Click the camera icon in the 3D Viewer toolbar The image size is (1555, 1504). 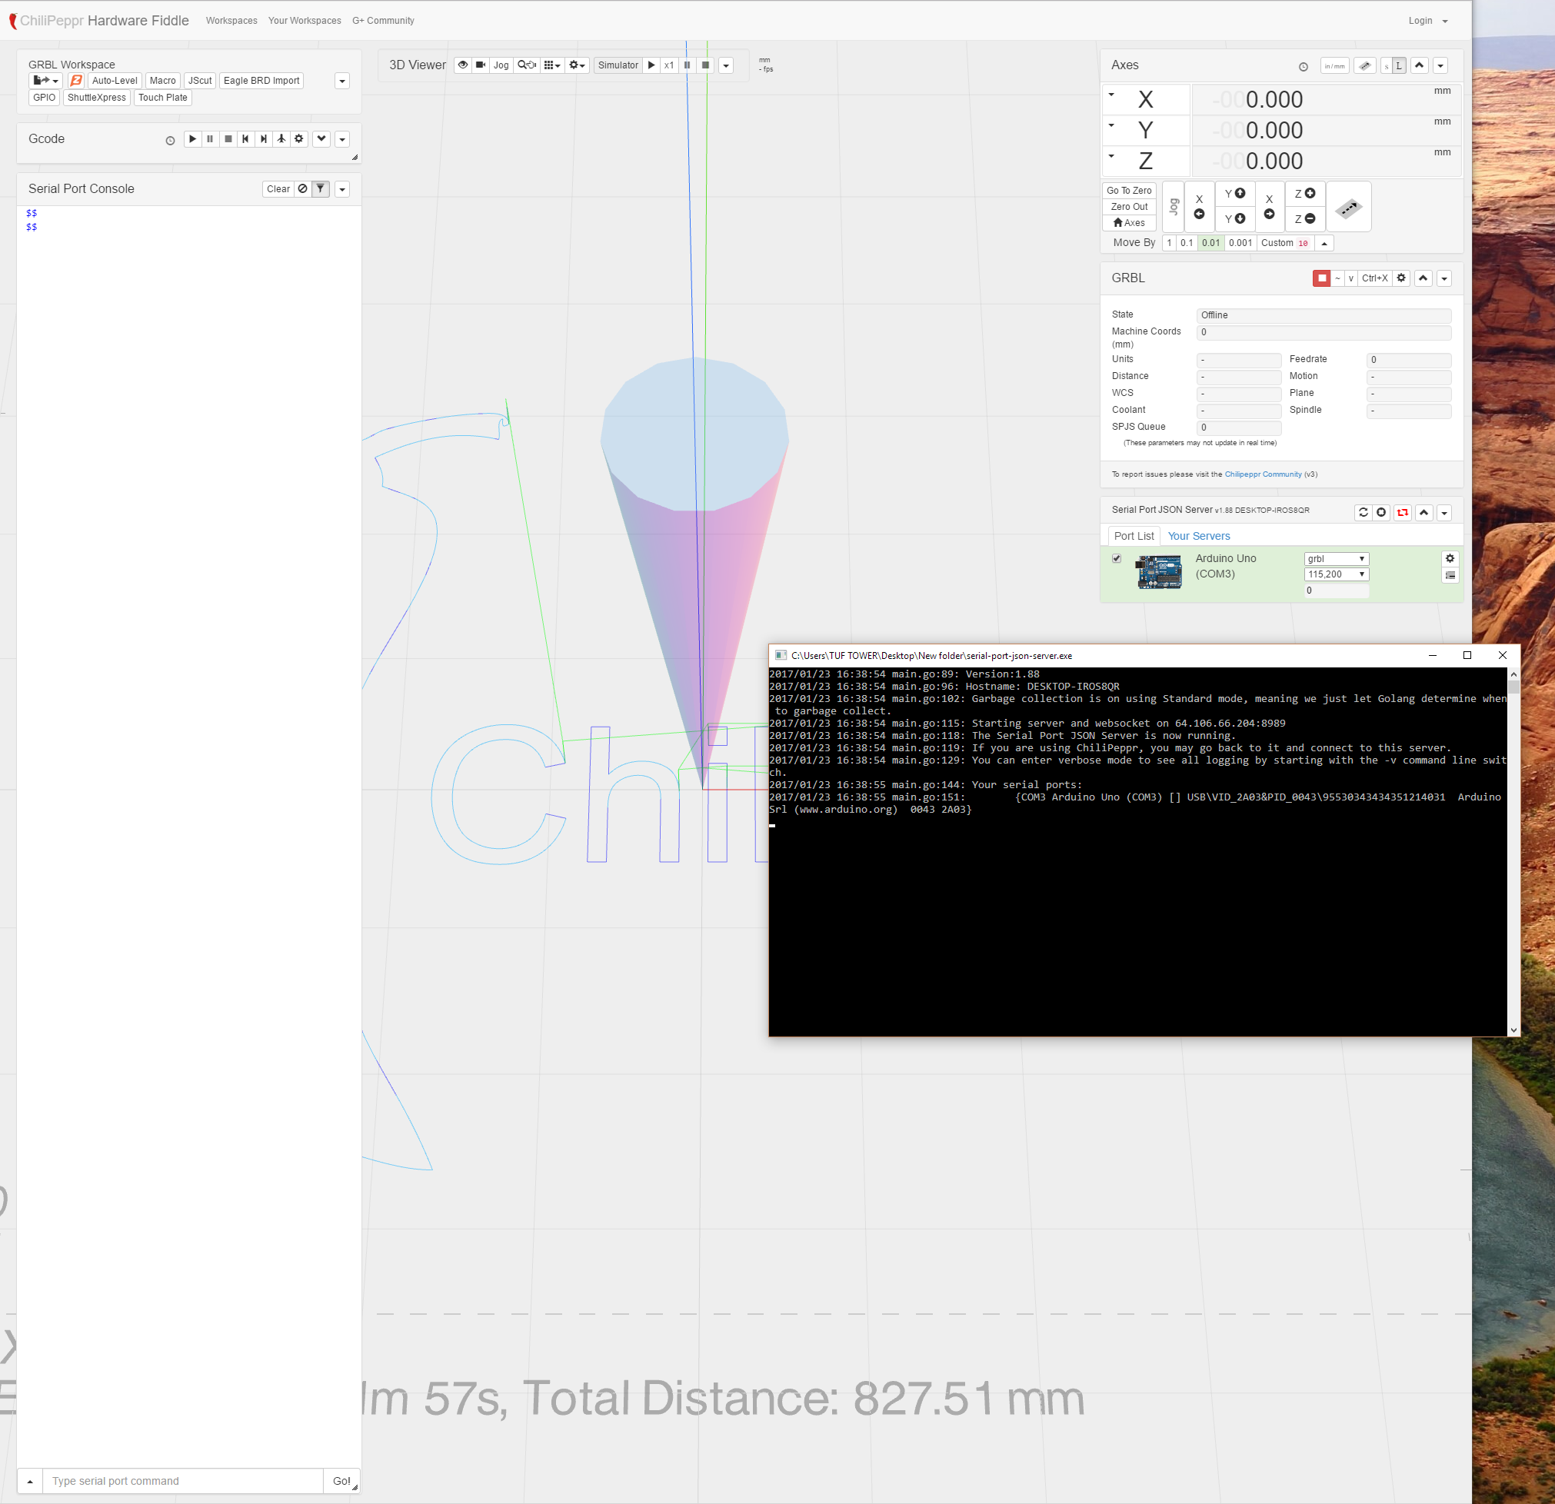tap(481, 65)
